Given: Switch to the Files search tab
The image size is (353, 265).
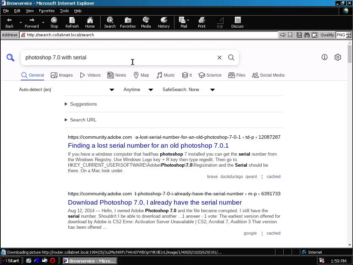Looking at the screenshot, I should [x=236, y=75].
